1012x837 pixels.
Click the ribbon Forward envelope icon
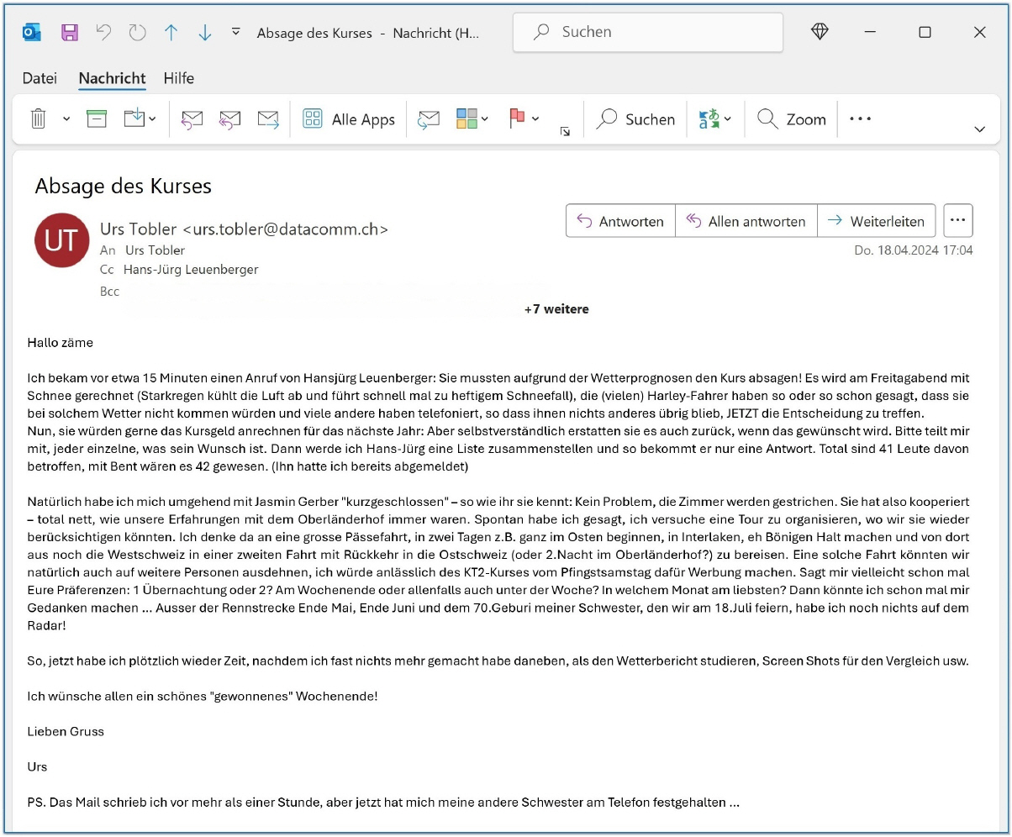click(x=268, y=119)
